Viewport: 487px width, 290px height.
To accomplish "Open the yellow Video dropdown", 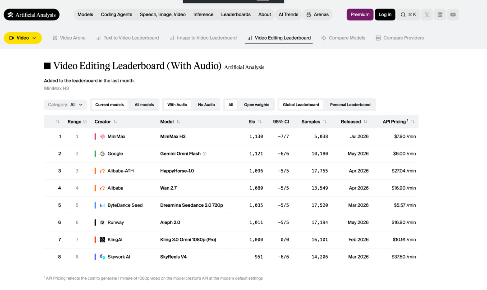I will (23, 38).
